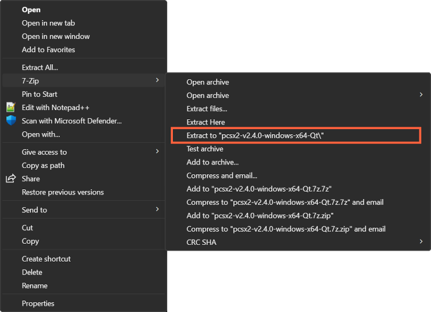
Task: Choose Cut from the context menu
Action: pyautogui.click(x=83, y=228)
